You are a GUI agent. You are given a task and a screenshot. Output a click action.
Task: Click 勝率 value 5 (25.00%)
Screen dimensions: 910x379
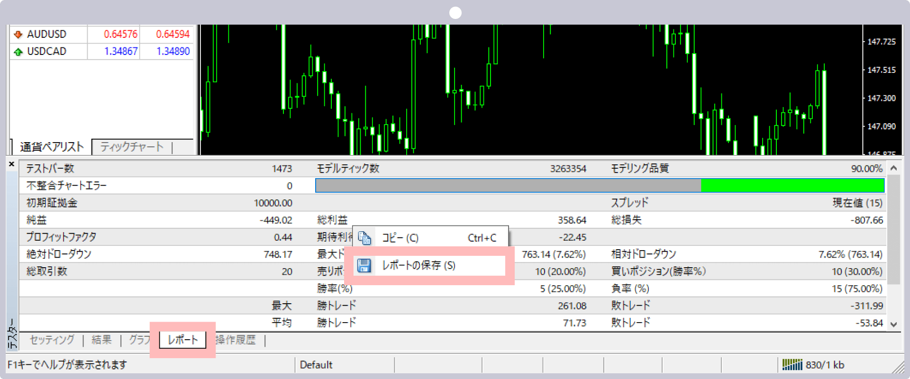563,289
